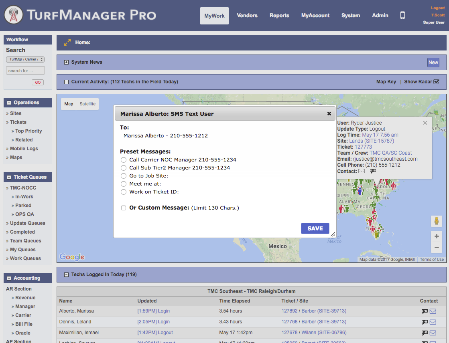449x343 pixels.
Task: Open the In-Work queue
Action: [x=24, y=197]
